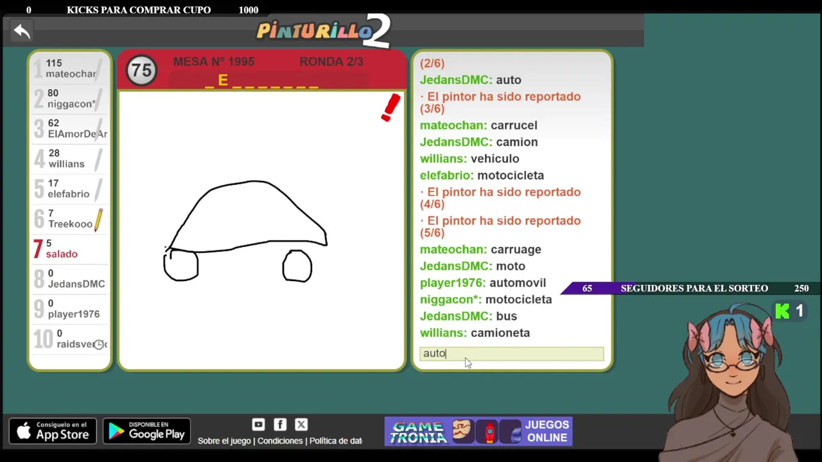Select player salado in ranking list
This screenshot has height=462, width=822.
[69, 248]
